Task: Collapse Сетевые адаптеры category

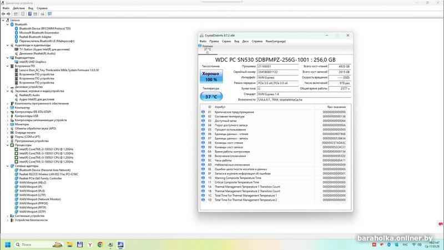Action: click(x=8, y=166)
